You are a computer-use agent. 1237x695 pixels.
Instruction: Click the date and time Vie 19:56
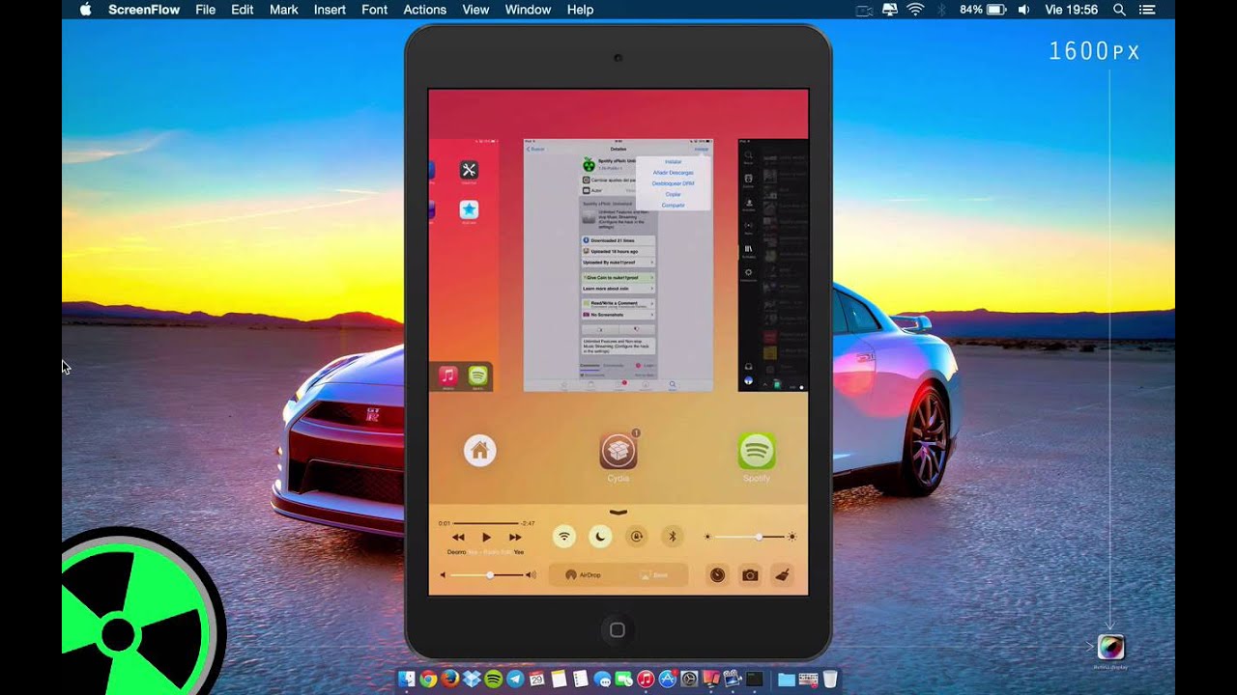pyautogui.click(x=1070, y=10)
